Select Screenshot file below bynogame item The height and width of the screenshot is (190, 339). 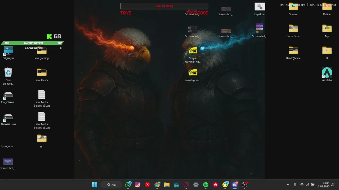[x=8, y=164]
